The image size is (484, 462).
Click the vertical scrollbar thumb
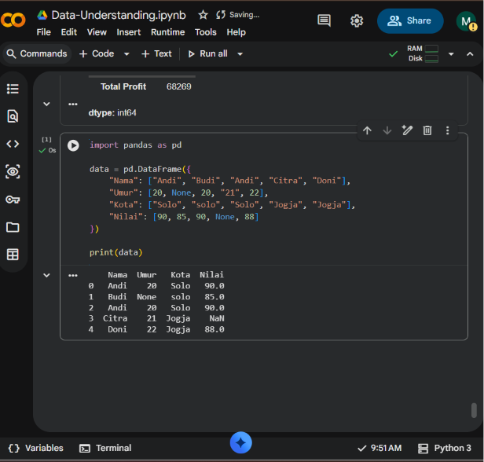click(474, 410)
